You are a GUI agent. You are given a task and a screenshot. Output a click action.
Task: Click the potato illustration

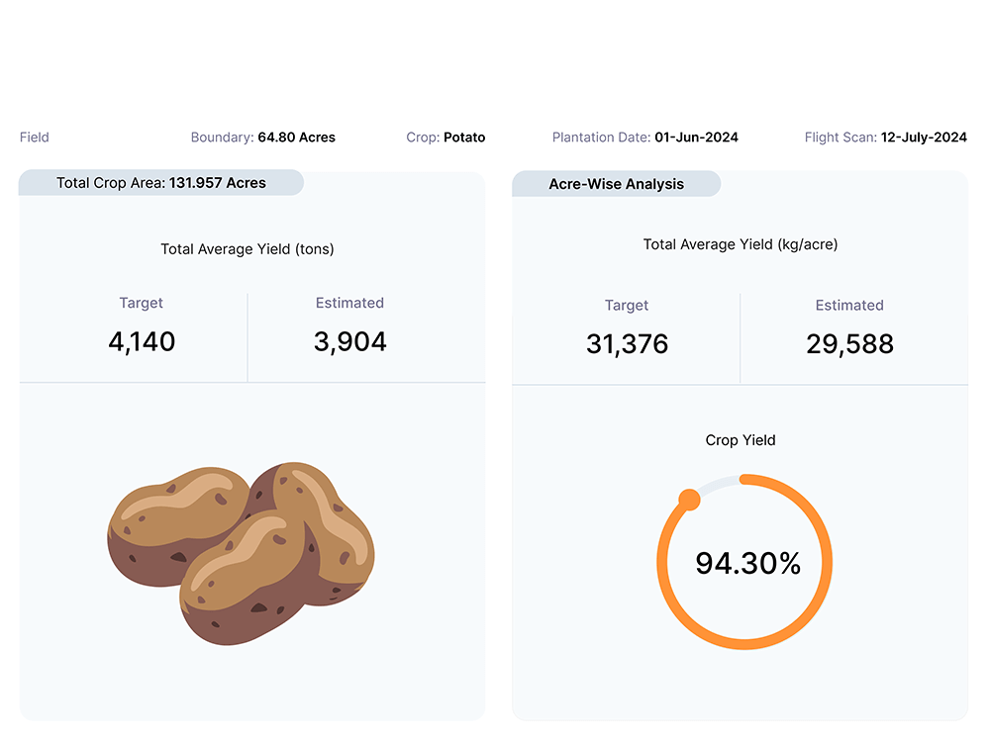click(241, 552)
